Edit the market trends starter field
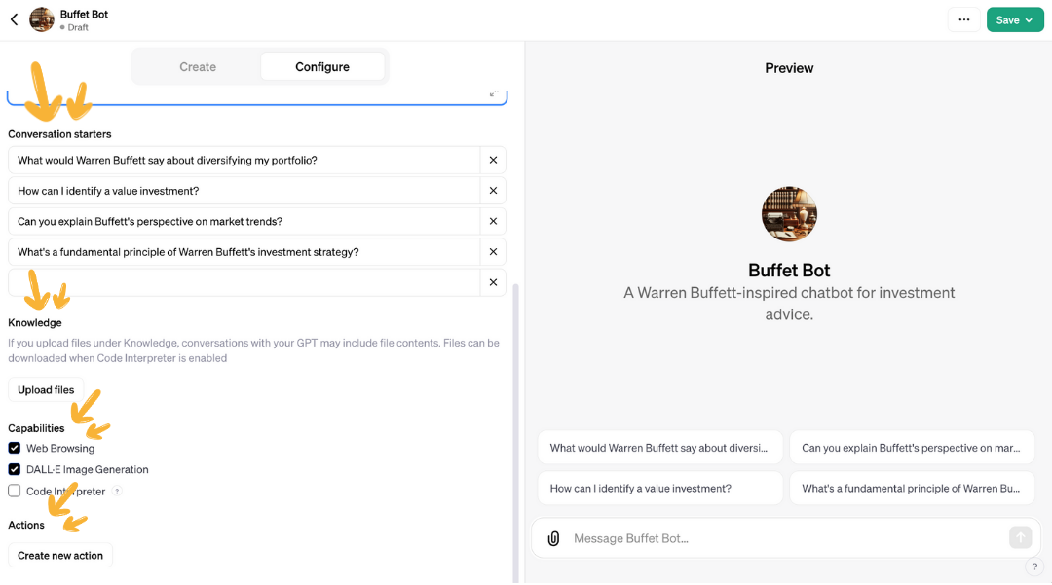Screen dimensions: 1052x585 point(244,222)
